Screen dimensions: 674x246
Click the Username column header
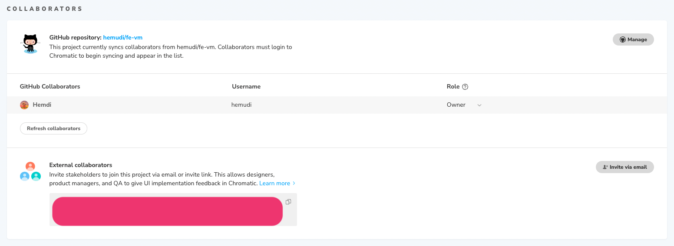[x=246, y=87]
